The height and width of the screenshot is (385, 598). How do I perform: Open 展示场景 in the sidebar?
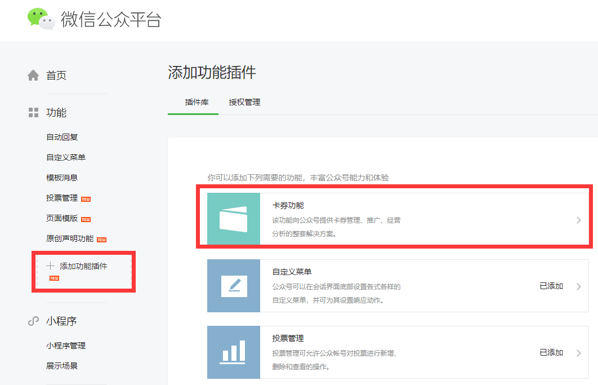62,366
